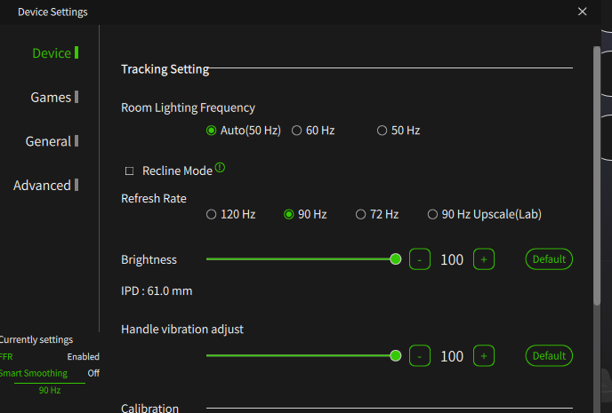This screenshot has height=413, width=612.
Task: Decrease Brightness with the minus button
Action: pyautogui.click(x=420, y=259)
